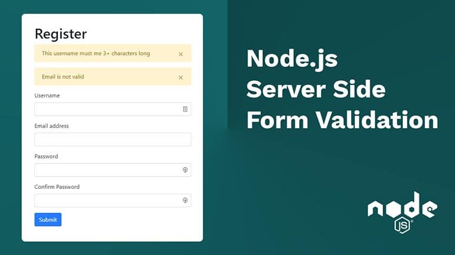Image resolution: width=455 pixels, height=255 pixels.
Task: Click the 'Password' label above its field
Action: 46,156
